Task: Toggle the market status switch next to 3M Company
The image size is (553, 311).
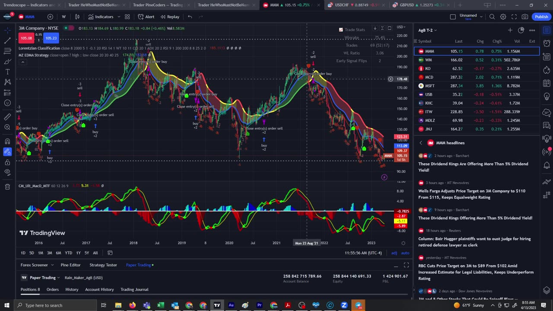Action: [69, 28]
